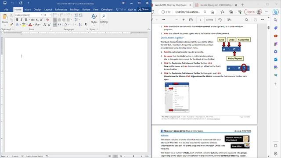Click the browser address bar path D:/Irfan/Education
Image resolution: width=281 pixels, height=158 pixels.
pos(187,12)
